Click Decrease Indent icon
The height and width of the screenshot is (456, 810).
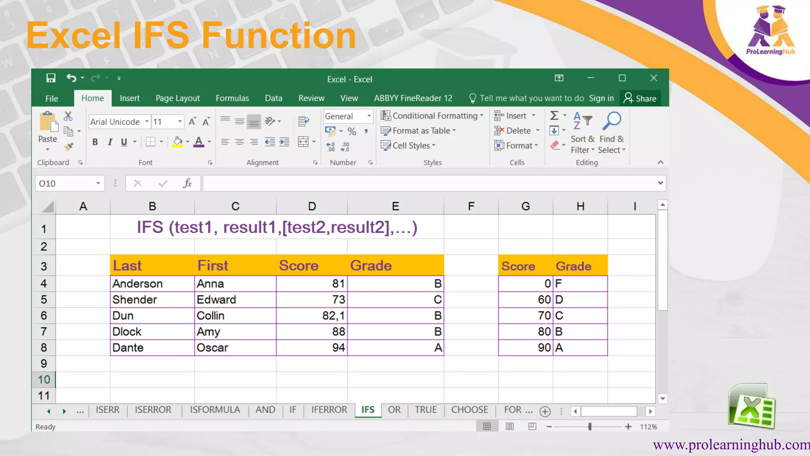pyautogui.click(x=270, y=142)
